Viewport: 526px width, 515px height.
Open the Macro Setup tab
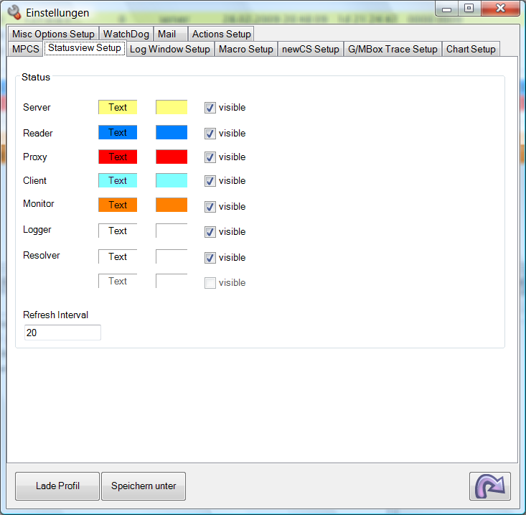[x=246, y=49]
